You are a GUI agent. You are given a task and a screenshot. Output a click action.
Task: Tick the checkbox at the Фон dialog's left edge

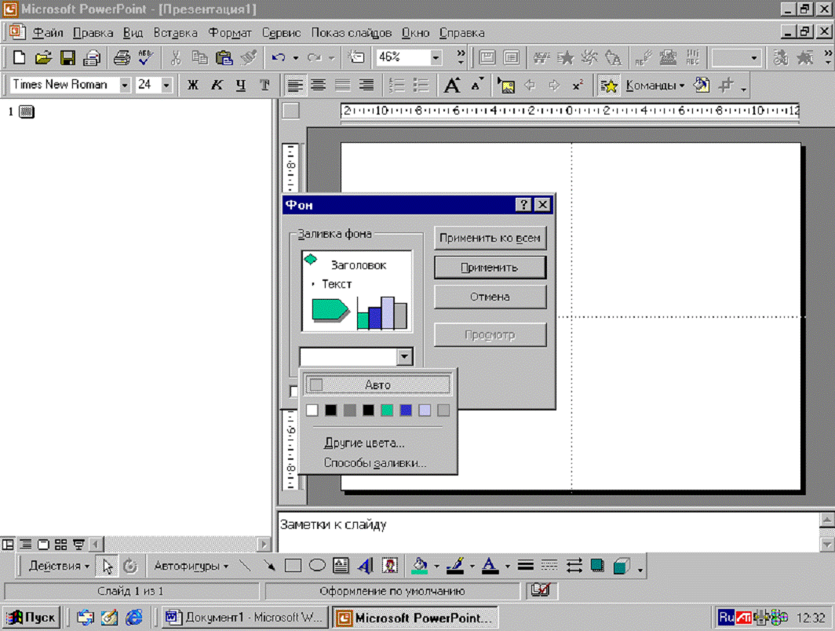pos(294,391)
